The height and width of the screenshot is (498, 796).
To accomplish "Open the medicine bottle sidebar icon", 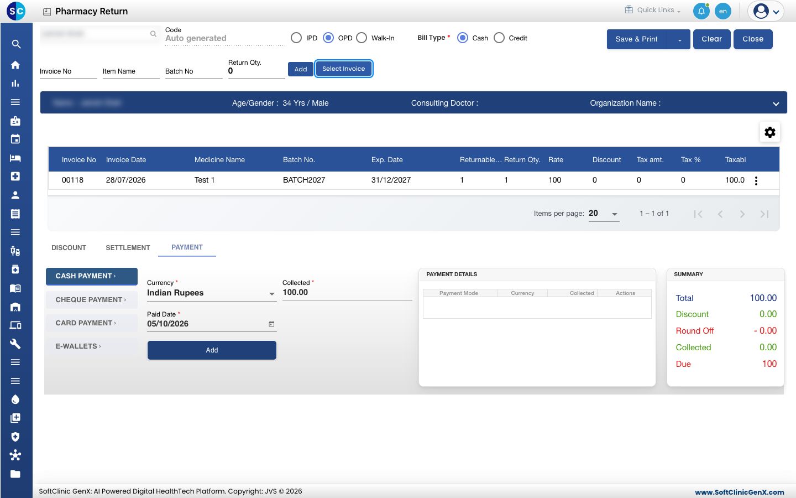I will [x=15, y=269].
